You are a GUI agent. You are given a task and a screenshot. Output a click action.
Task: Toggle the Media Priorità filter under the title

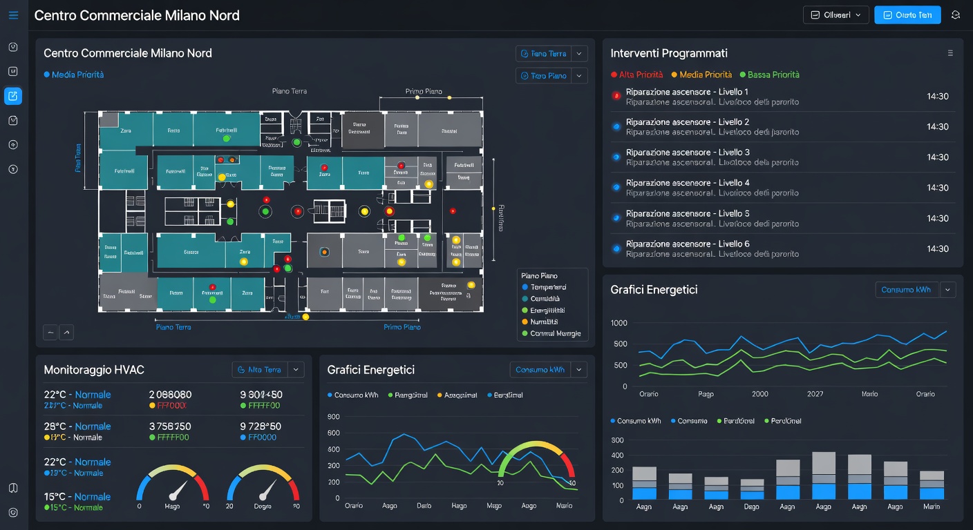(x=73, y=72)
